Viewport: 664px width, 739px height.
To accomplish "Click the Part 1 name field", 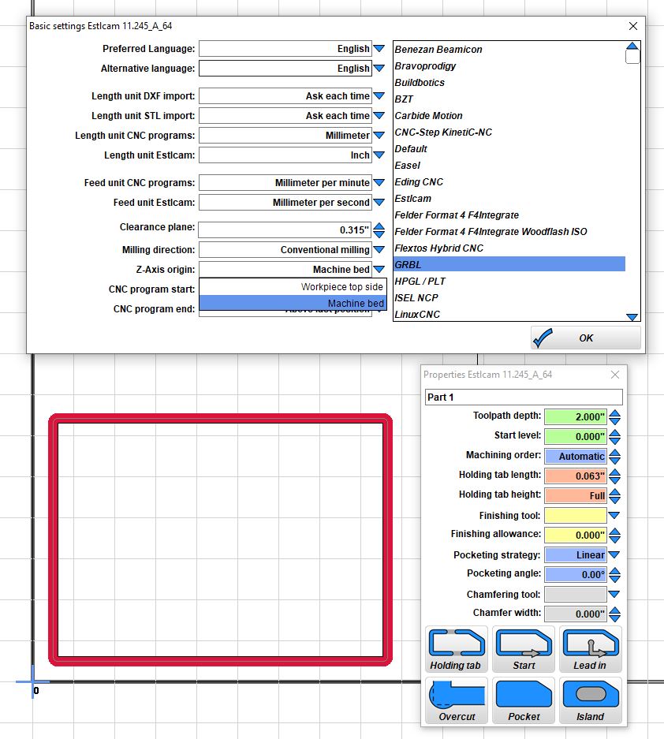I will click(524, 397).
